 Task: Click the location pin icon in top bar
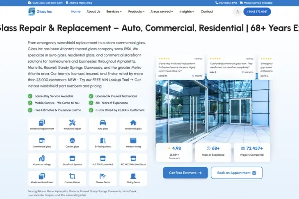point(67,3)
